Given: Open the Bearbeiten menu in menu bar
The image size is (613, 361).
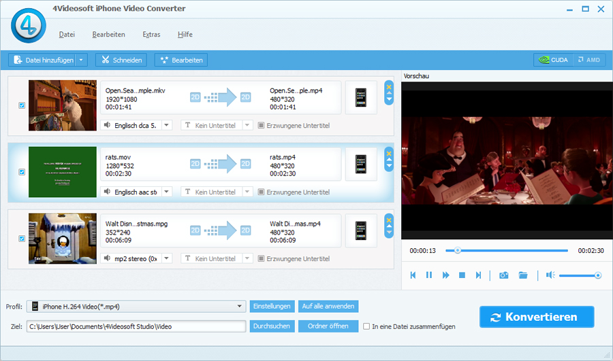Looking at the screenshot, I should point(109,35).
